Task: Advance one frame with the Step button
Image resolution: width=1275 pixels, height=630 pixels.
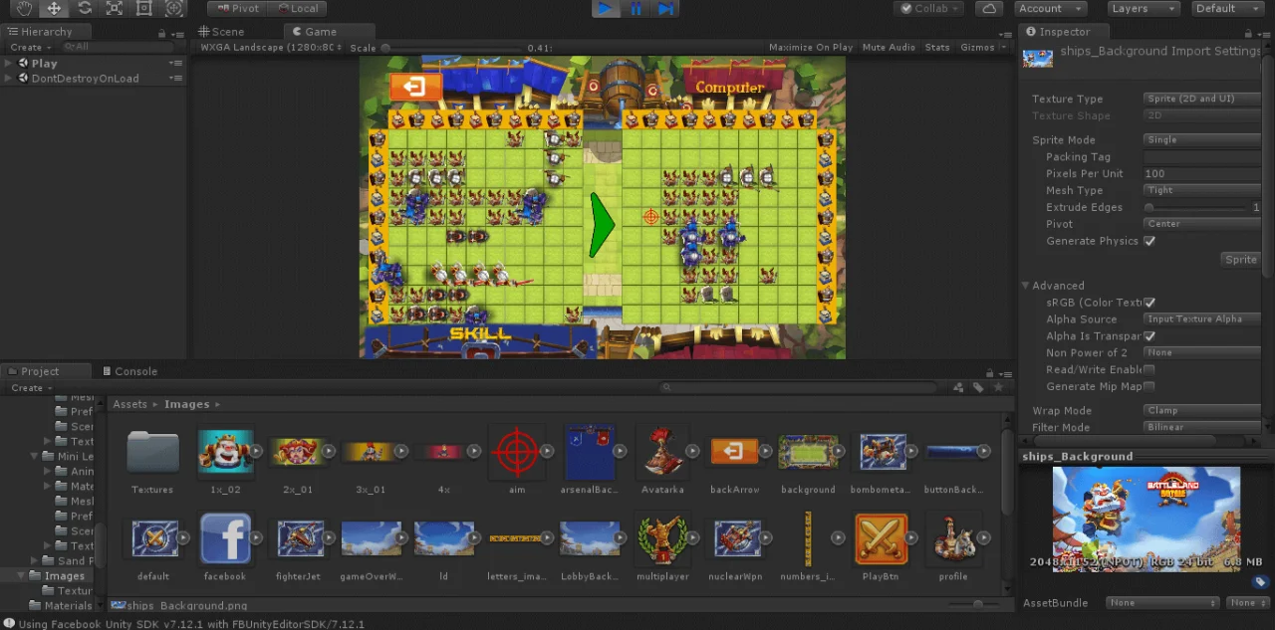Action: point(666,8)
